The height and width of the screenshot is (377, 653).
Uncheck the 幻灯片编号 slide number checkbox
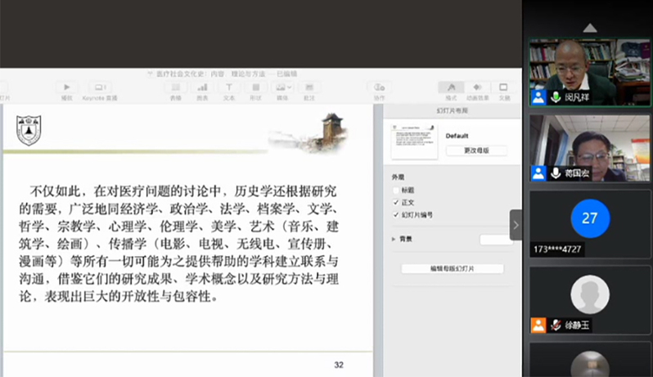(x=397, y=214)
